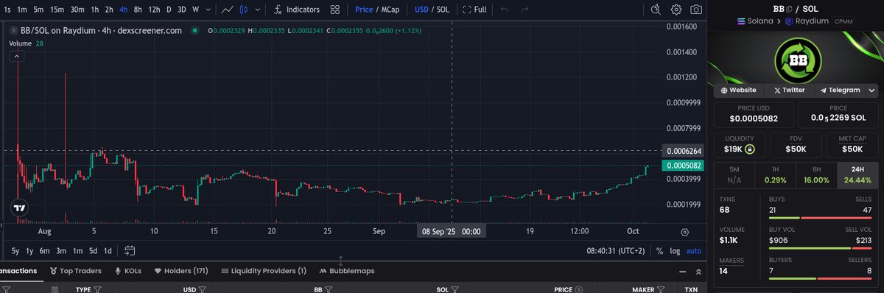Copy BB token address icon
Screen dimensions: 884x293
tap(789, 8)
